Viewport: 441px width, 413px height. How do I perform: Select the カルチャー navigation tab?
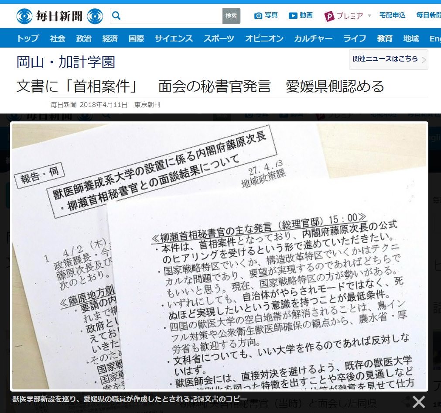[313, 38]
